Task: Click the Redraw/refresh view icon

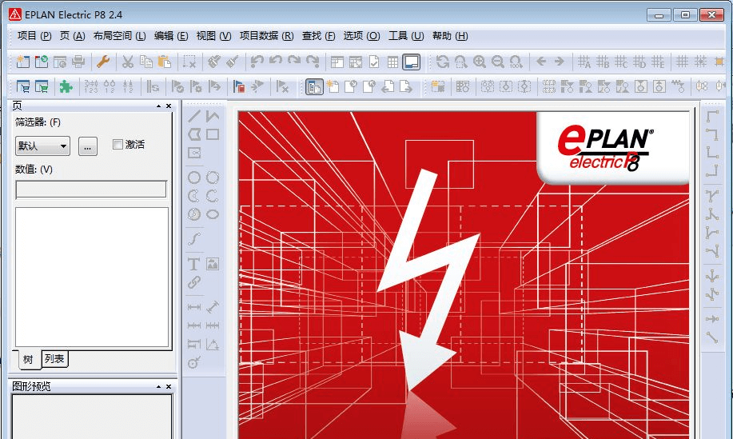Action: pos(442,62)
